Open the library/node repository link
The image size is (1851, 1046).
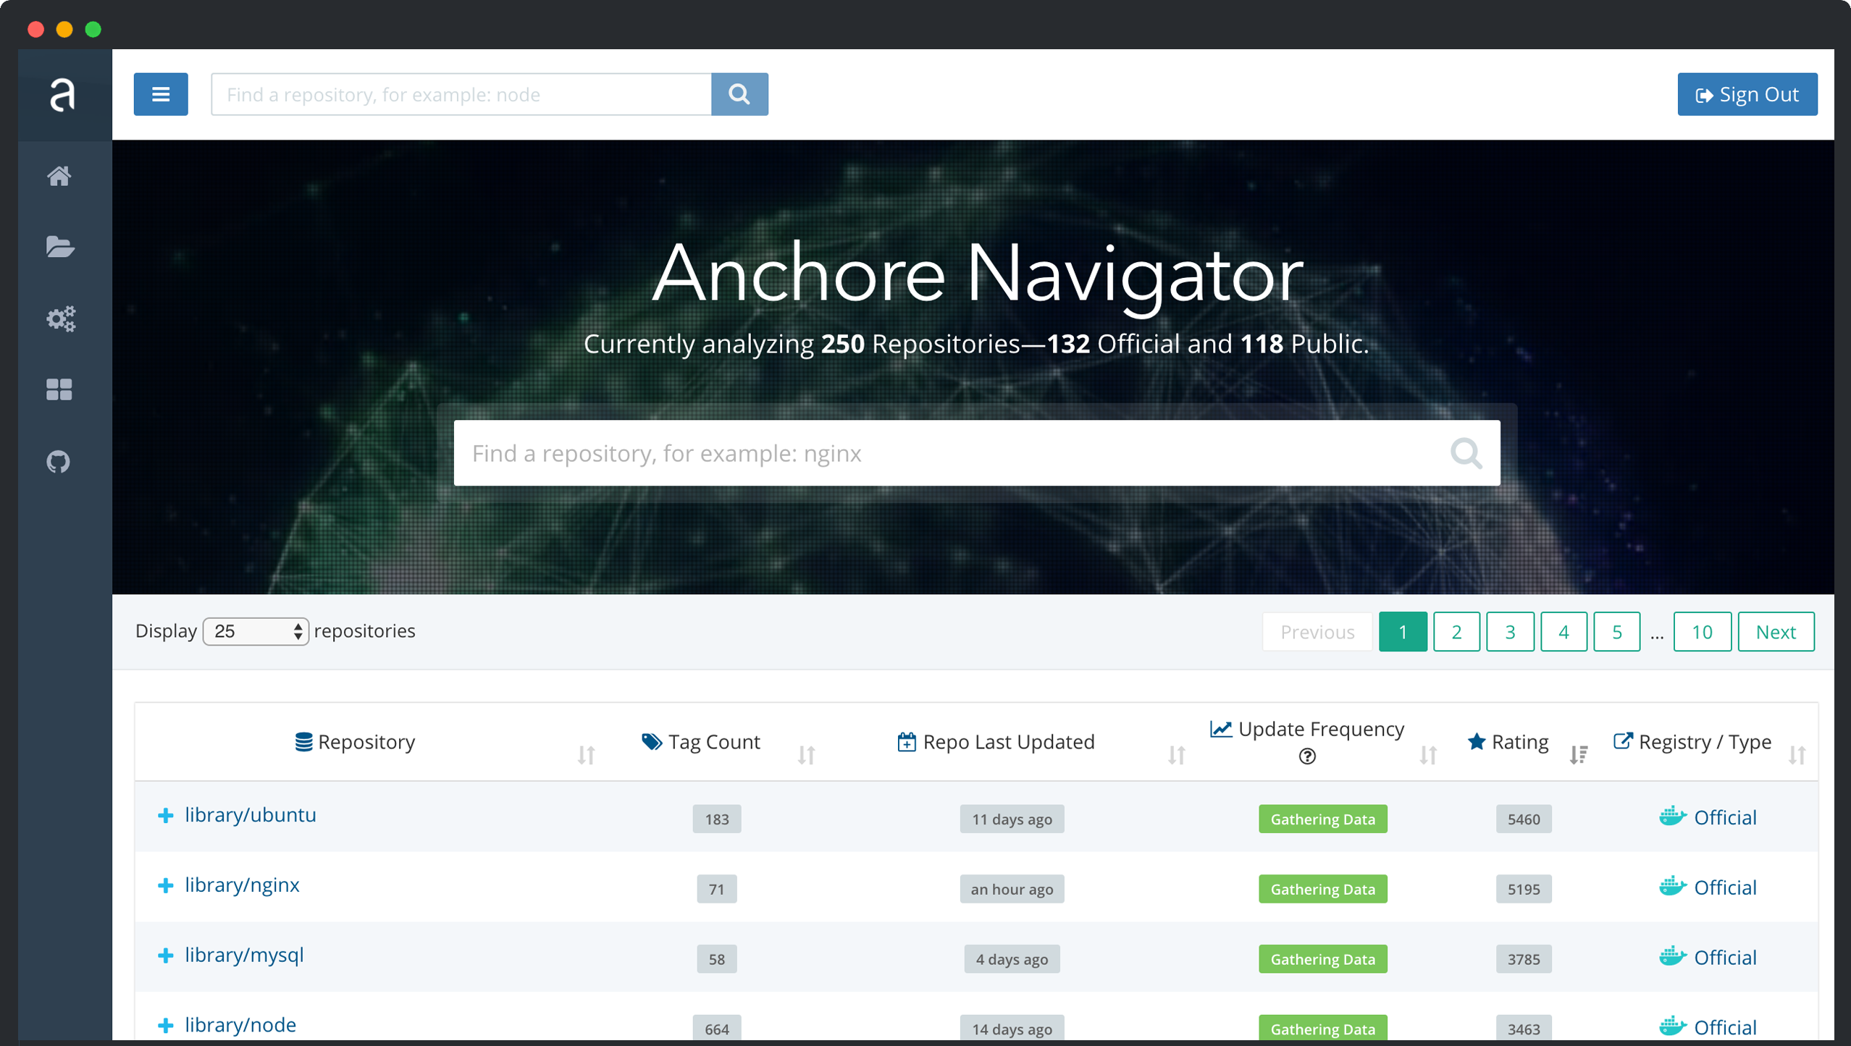click(x=240, y=1025)
